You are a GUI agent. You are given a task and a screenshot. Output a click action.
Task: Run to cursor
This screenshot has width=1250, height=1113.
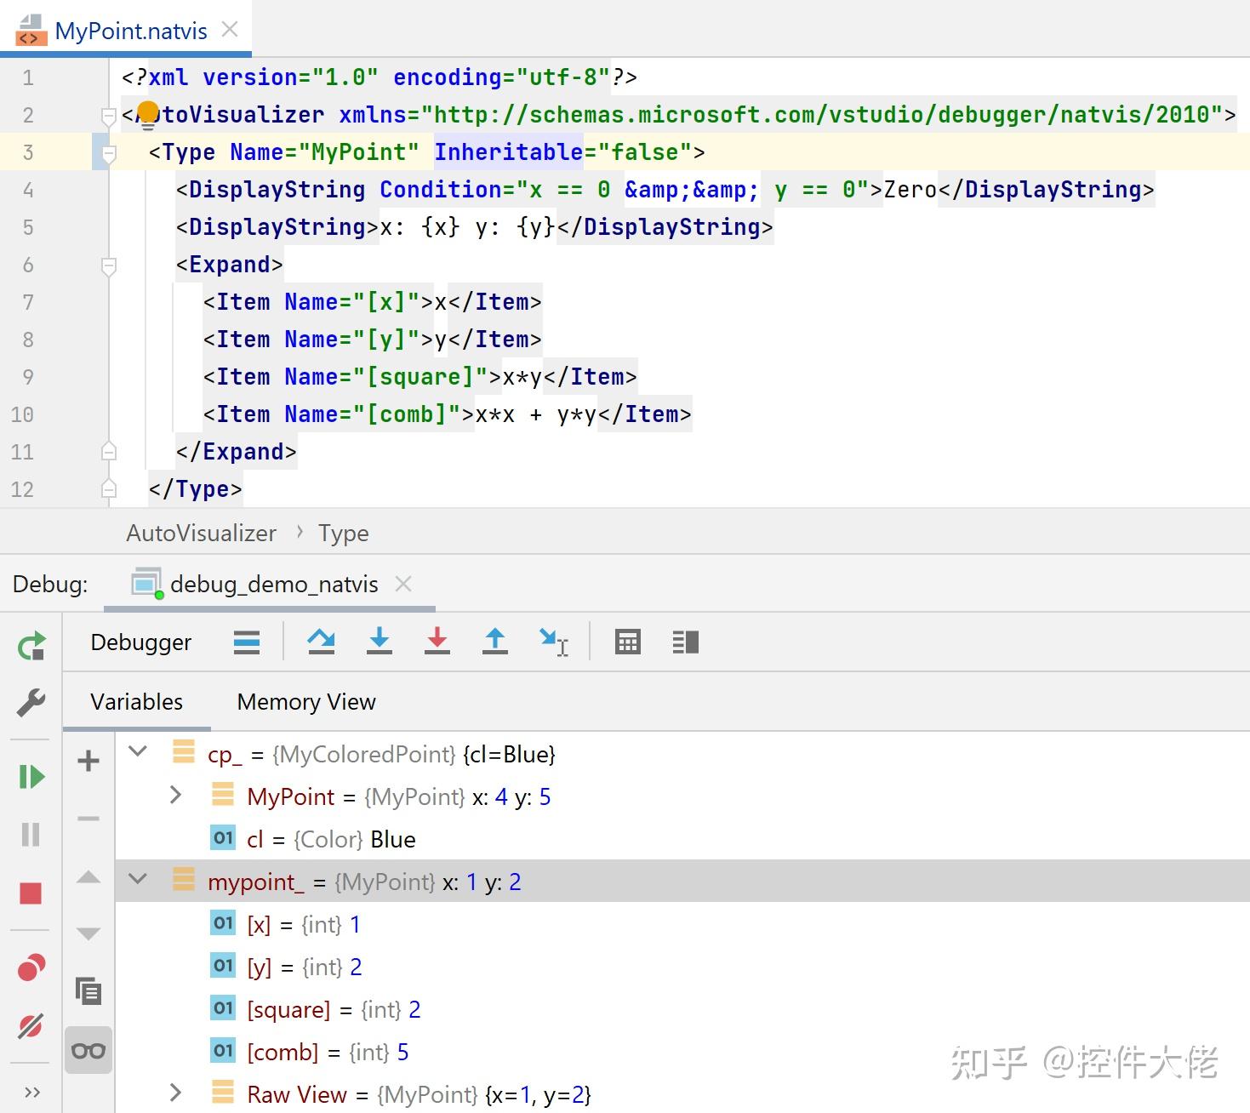tap(554, 642)
